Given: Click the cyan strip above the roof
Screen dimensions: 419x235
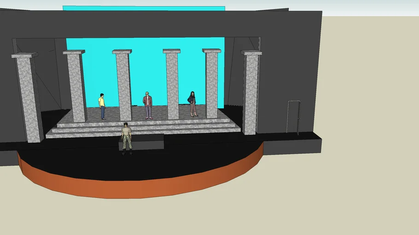Looking at the screenshot, I should tap(143, 8).
